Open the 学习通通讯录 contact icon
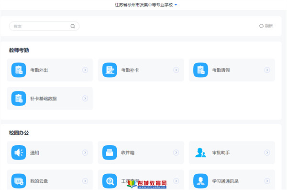The width and height of the screenshot is (287, 190). click(x=200, y=181)
